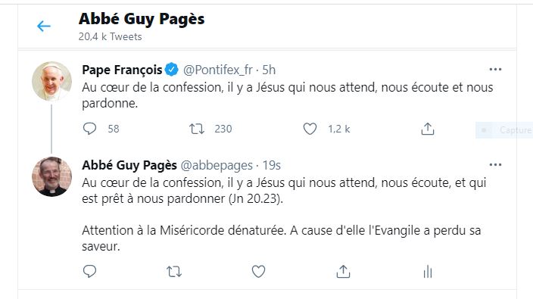Go back with the blue arrow
The height and width of the screenshot is (299, 533).
pos(44,26)
